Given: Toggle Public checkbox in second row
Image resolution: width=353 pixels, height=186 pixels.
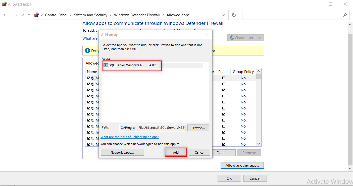Looking at the screenshot, I should tap(224, 84).
